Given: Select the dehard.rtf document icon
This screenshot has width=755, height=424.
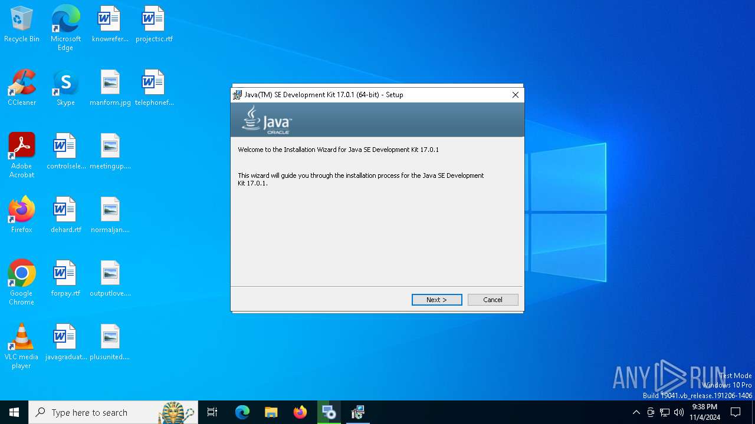Looking at the screenshot, I should [66, 216].
